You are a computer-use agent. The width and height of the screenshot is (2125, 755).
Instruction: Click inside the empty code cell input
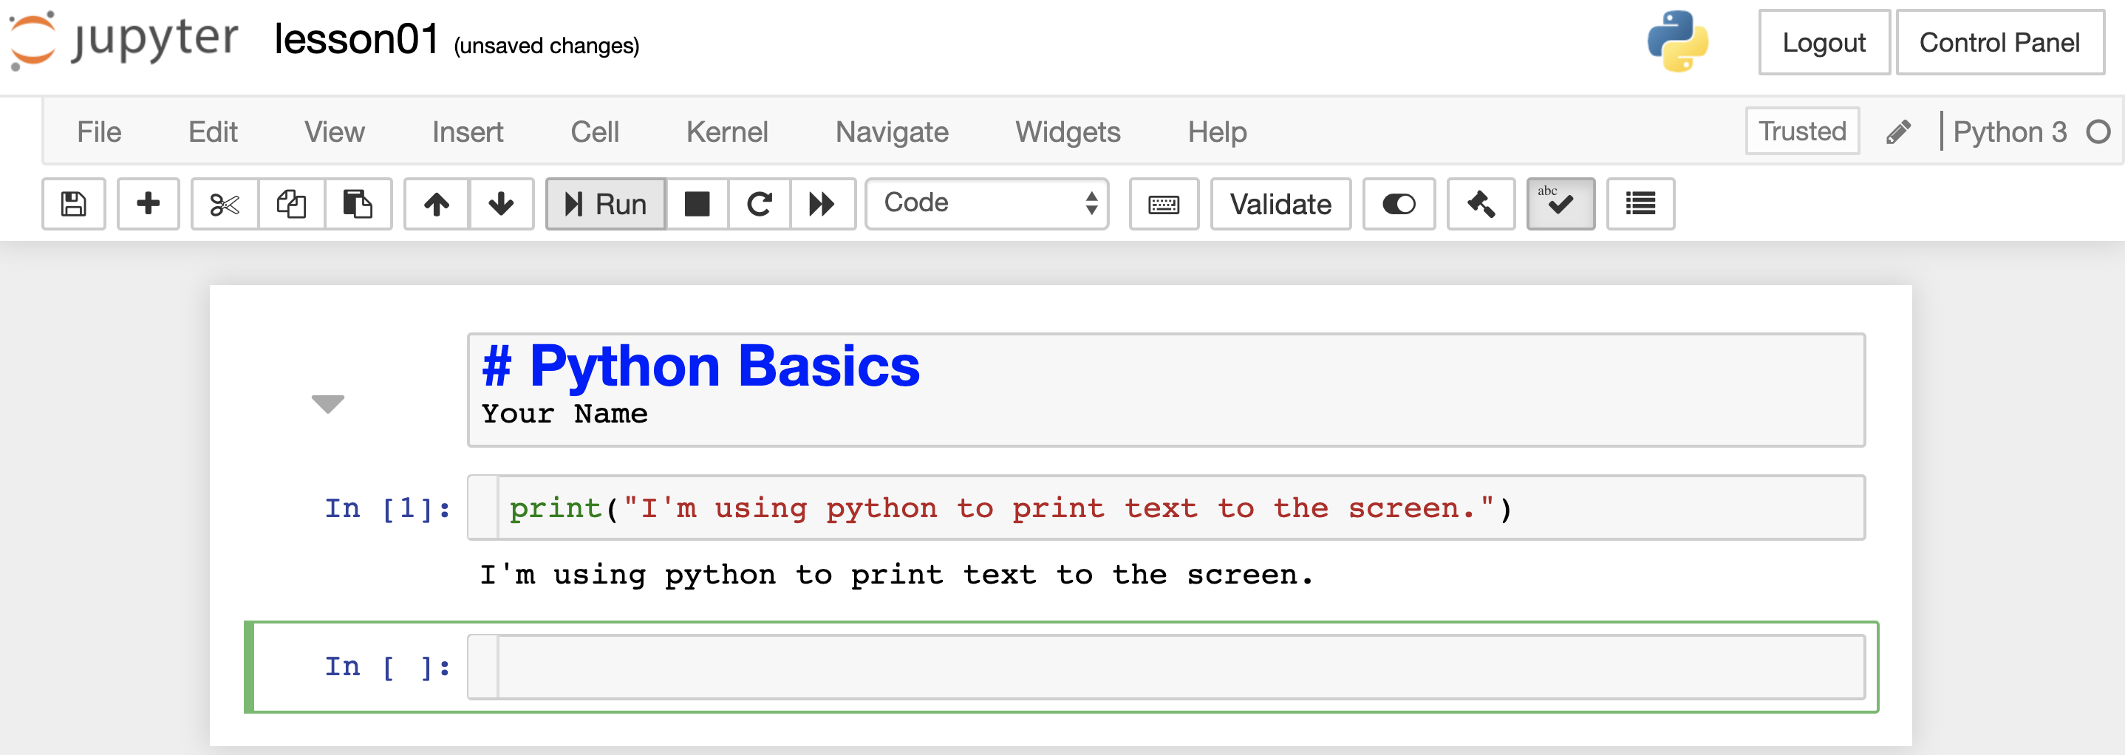[1180, 666]
